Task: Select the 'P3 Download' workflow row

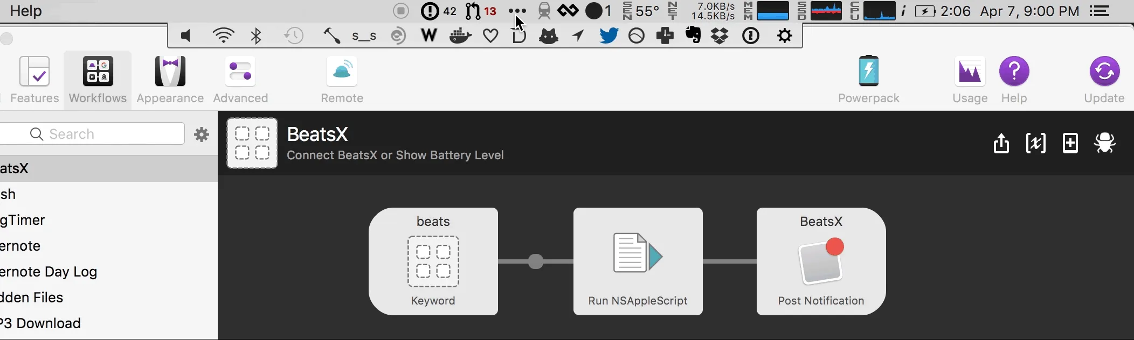Action: (x=109, y=323)
